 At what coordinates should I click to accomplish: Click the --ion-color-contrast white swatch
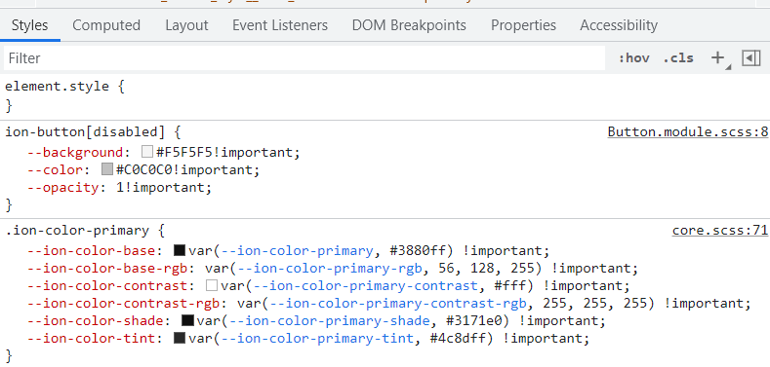pos(212,285)
